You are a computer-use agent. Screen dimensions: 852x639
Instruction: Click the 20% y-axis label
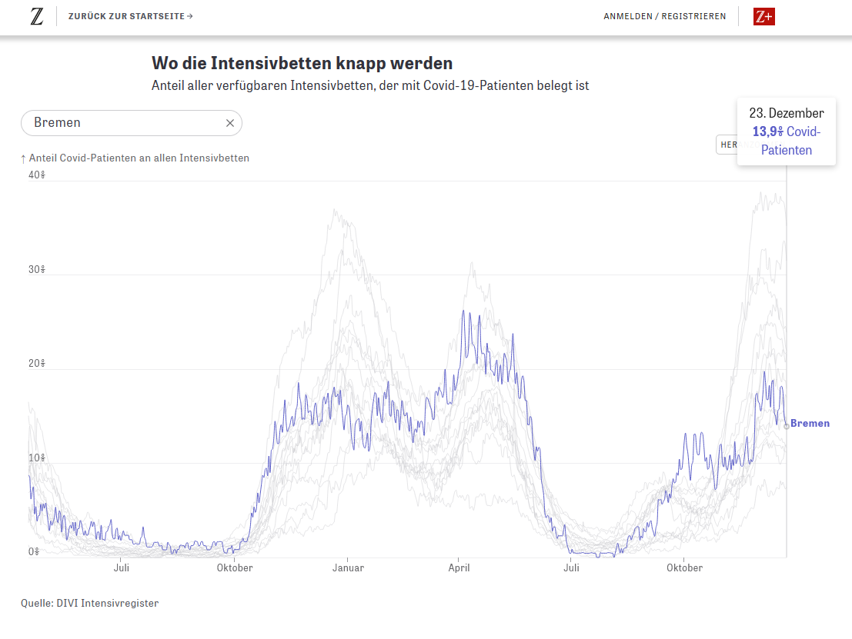point(37,363)
